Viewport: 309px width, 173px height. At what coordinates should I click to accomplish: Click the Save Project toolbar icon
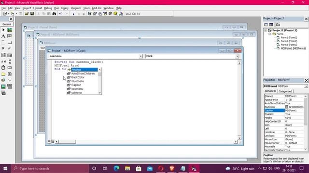click(x=32, y=14)
